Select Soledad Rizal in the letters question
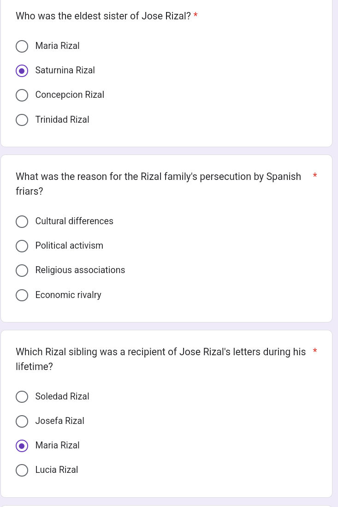338x507 pixels. (22, 397)
